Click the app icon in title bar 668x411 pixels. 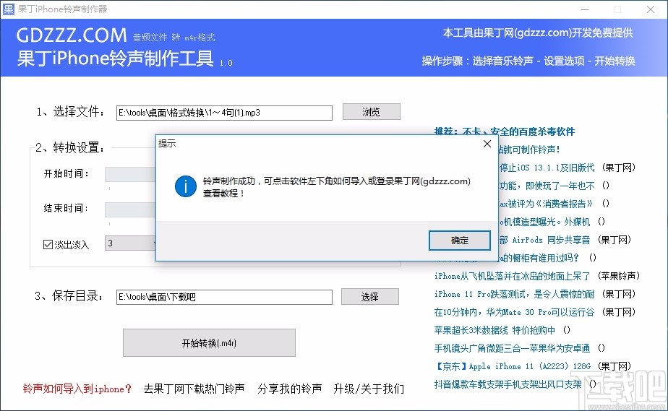(9, 9)
